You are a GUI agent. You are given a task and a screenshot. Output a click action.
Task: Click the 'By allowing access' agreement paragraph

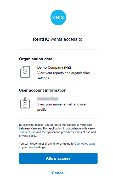coord(58,130)
